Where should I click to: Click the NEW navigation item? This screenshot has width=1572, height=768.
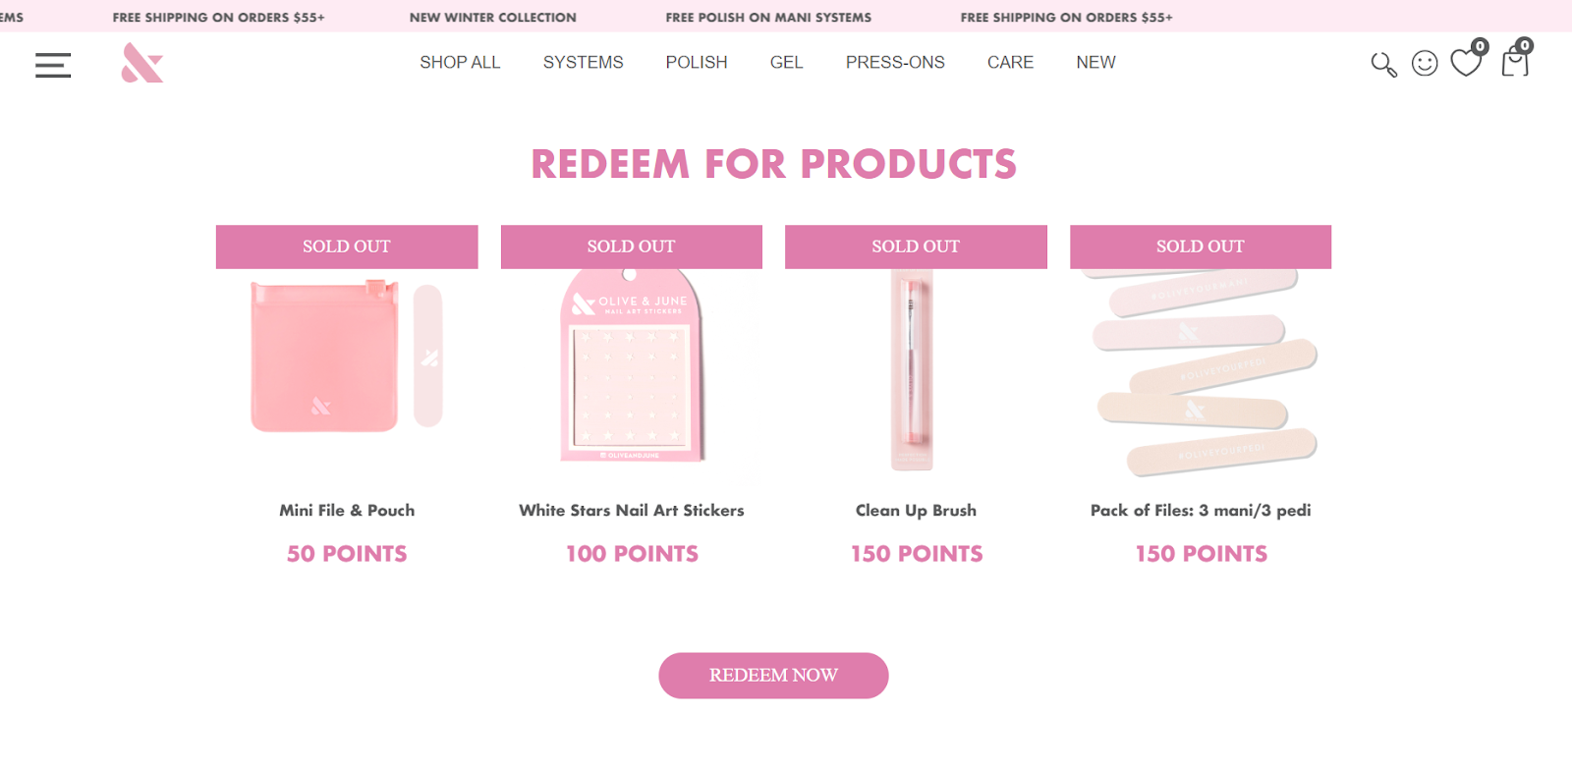click(x=1095, y=63)
